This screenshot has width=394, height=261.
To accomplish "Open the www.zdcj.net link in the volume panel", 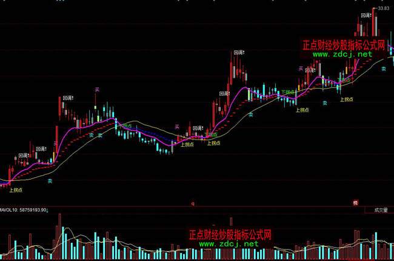I will (x=229, y=243).
